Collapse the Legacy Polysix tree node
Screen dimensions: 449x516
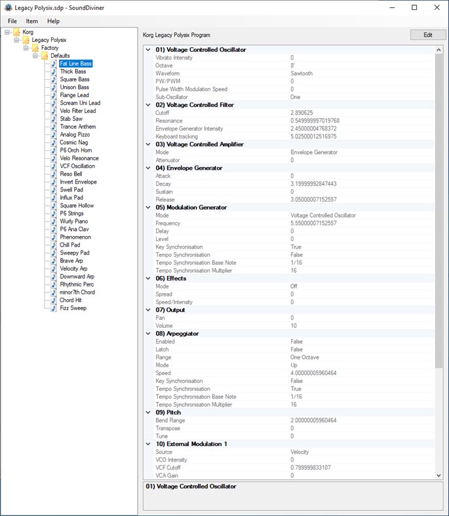[x=16, y=40]
